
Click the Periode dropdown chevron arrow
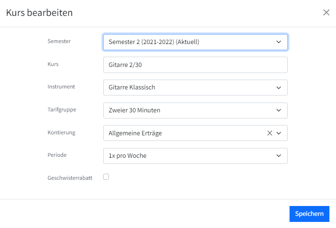tap(279, 155)
